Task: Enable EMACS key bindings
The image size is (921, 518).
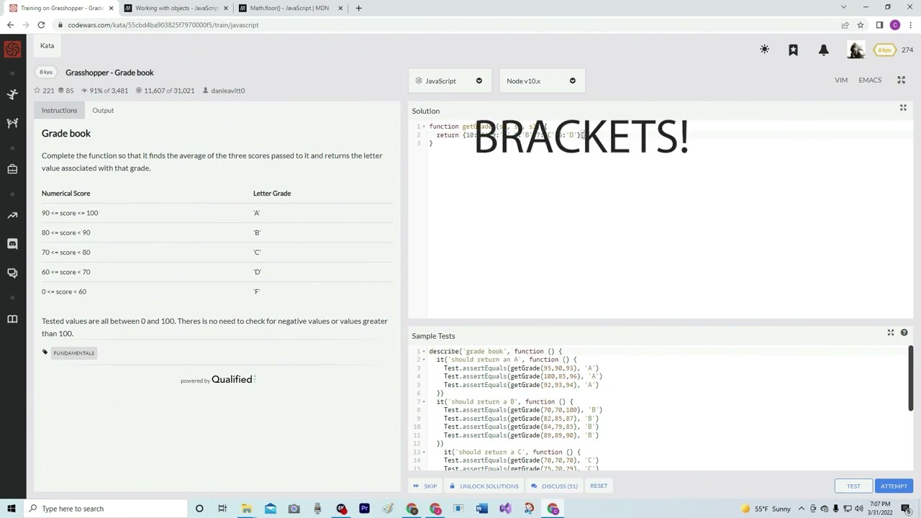Action: tap(870, 80)
